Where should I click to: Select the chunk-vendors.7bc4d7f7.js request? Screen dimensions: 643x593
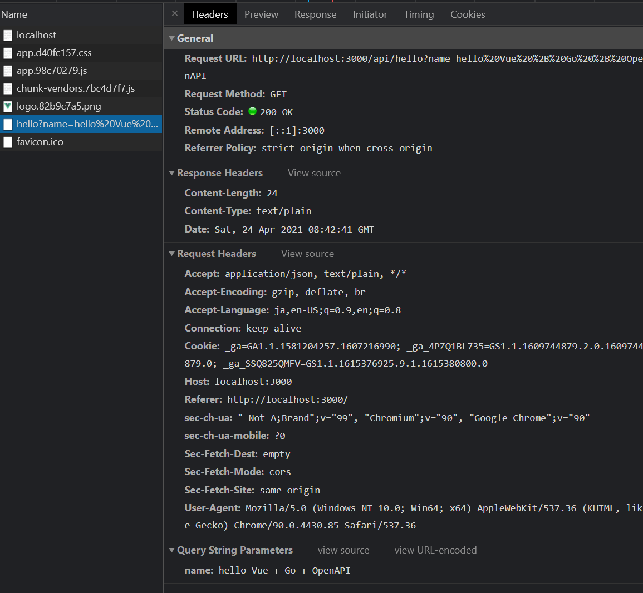[x=81, y=88]
